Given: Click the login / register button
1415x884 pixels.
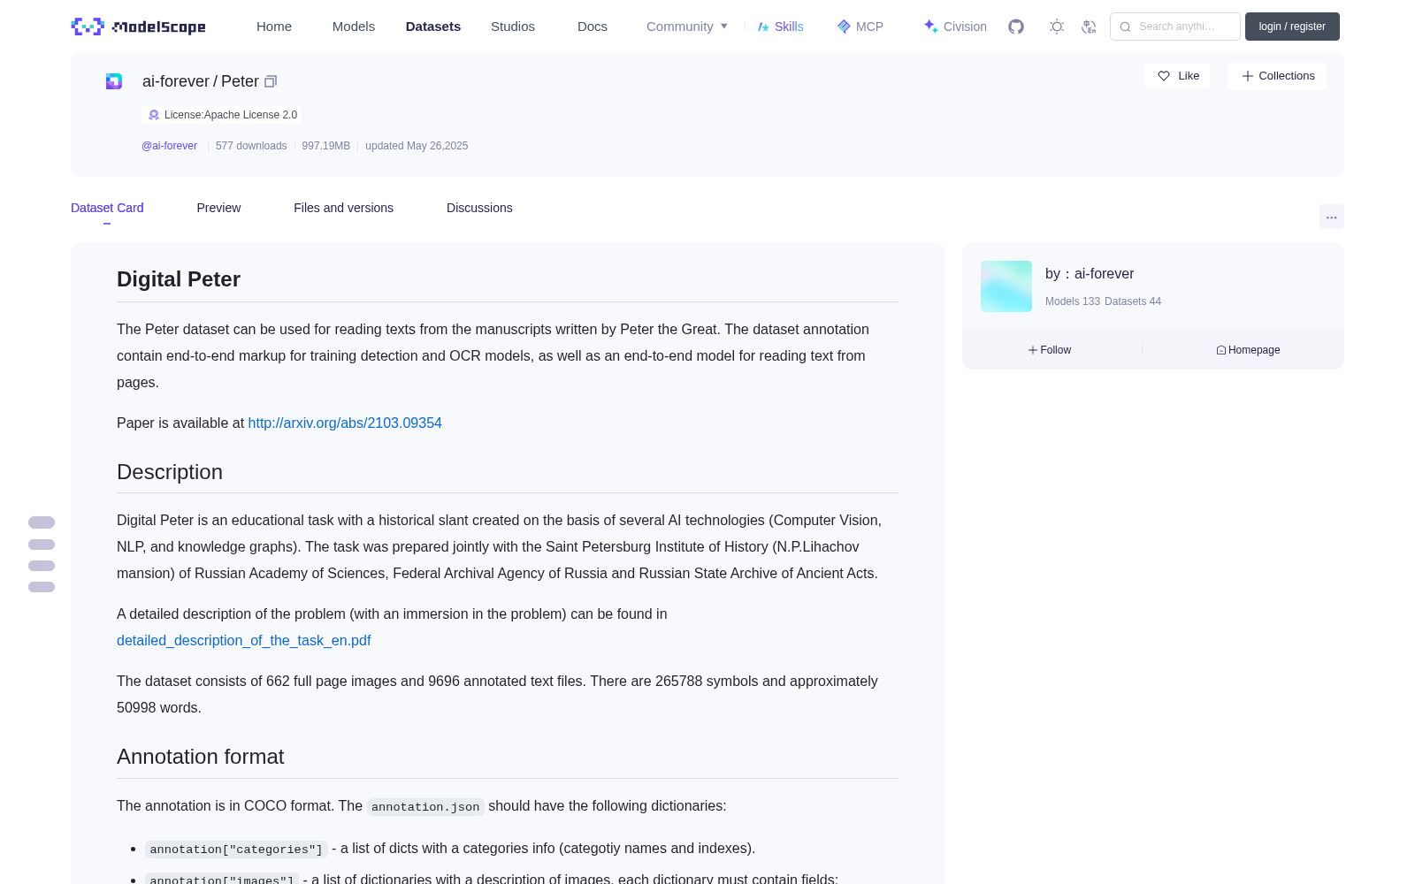Looking at the screenshot, I should pyautogui.click(x=1292, y=27).
